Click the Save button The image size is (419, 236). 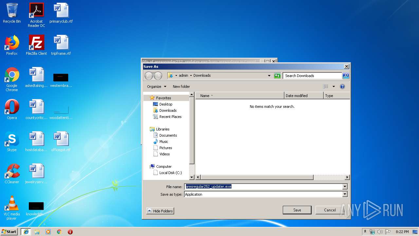click(297, 210)
